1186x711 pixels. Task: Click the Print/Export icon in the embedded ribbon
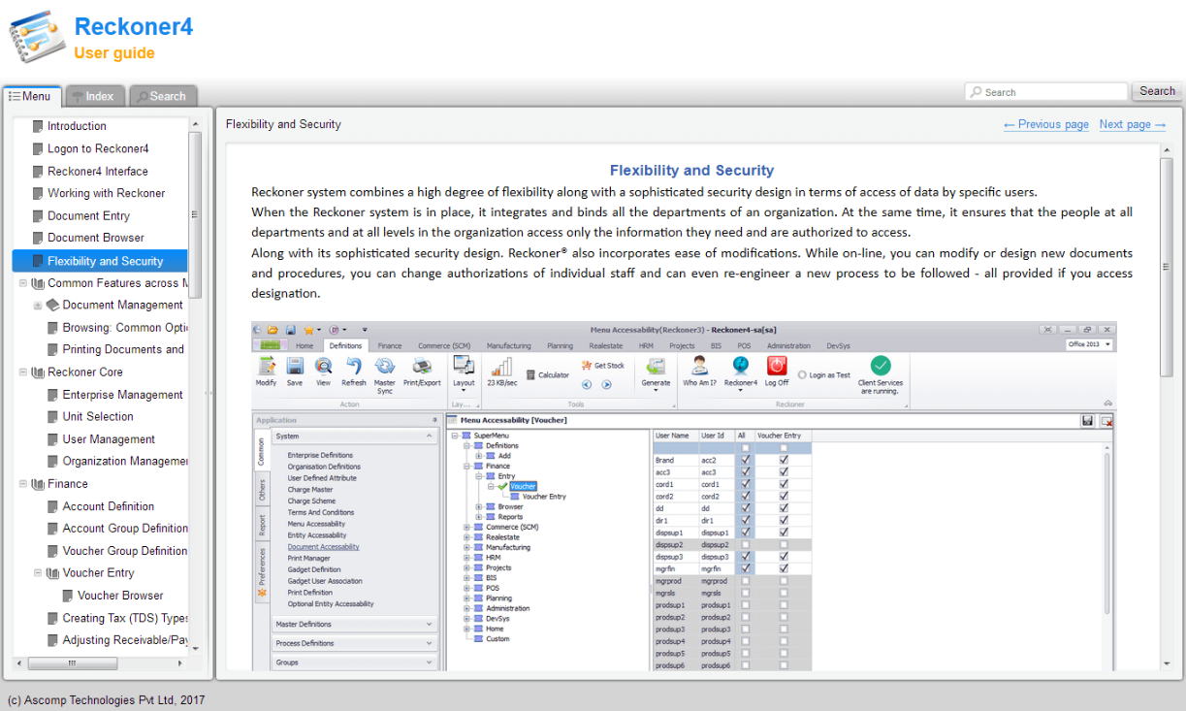coord(422,366)
